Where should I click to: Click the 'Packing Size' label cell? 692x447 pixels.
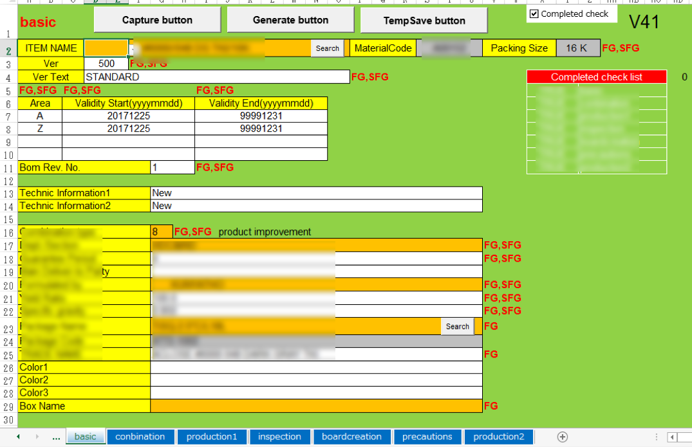(519, 48)
